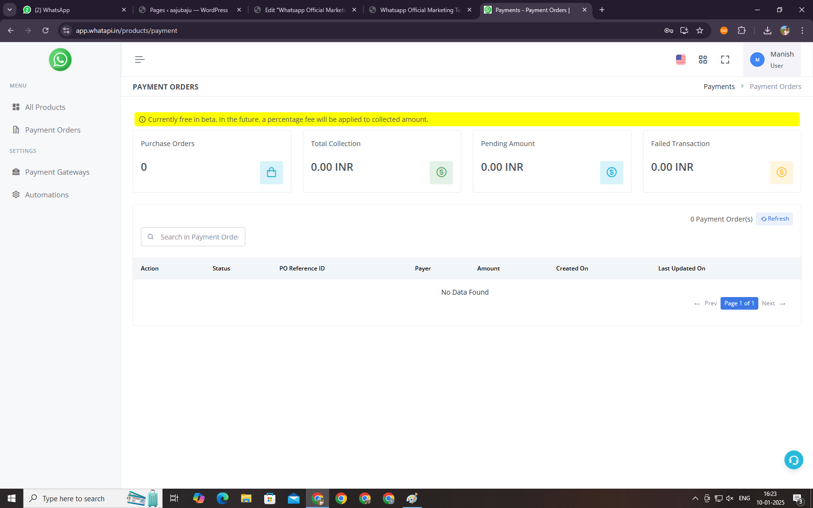Click the Payment Orders breadcrumb
The width and height of the screenshot is (813, 508).
(775, 87)
